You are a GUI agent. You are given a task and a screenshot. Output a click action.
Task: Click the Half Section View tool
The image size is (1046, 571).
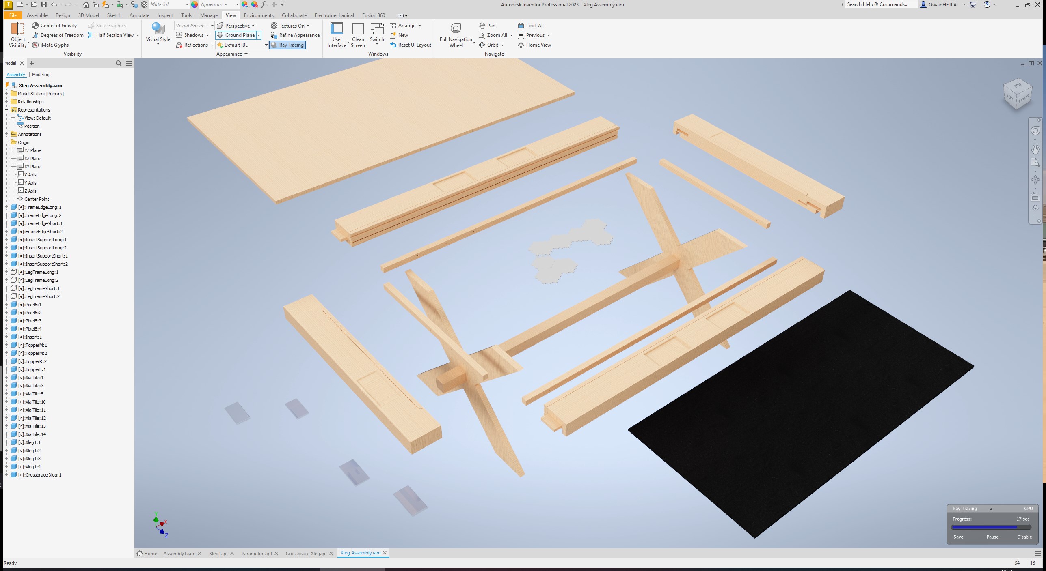pyautogui.click(x=111, y=35)
